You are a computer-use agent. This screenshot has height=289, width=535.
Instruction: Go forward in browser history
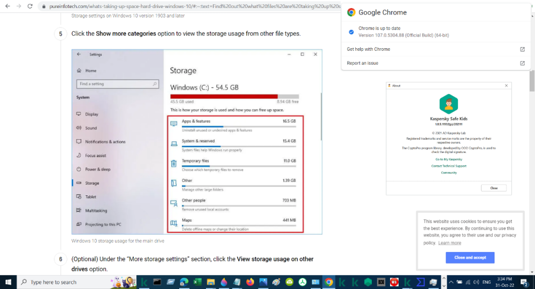tap(19, 6)
